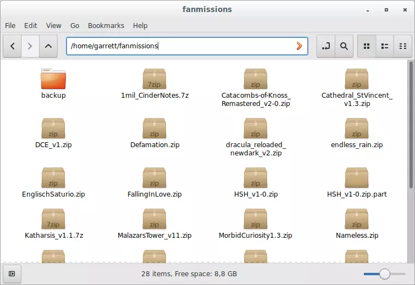Click the file name 'FallingInLove.zip'
415x285 pixels.
click(x=154, y=194)
